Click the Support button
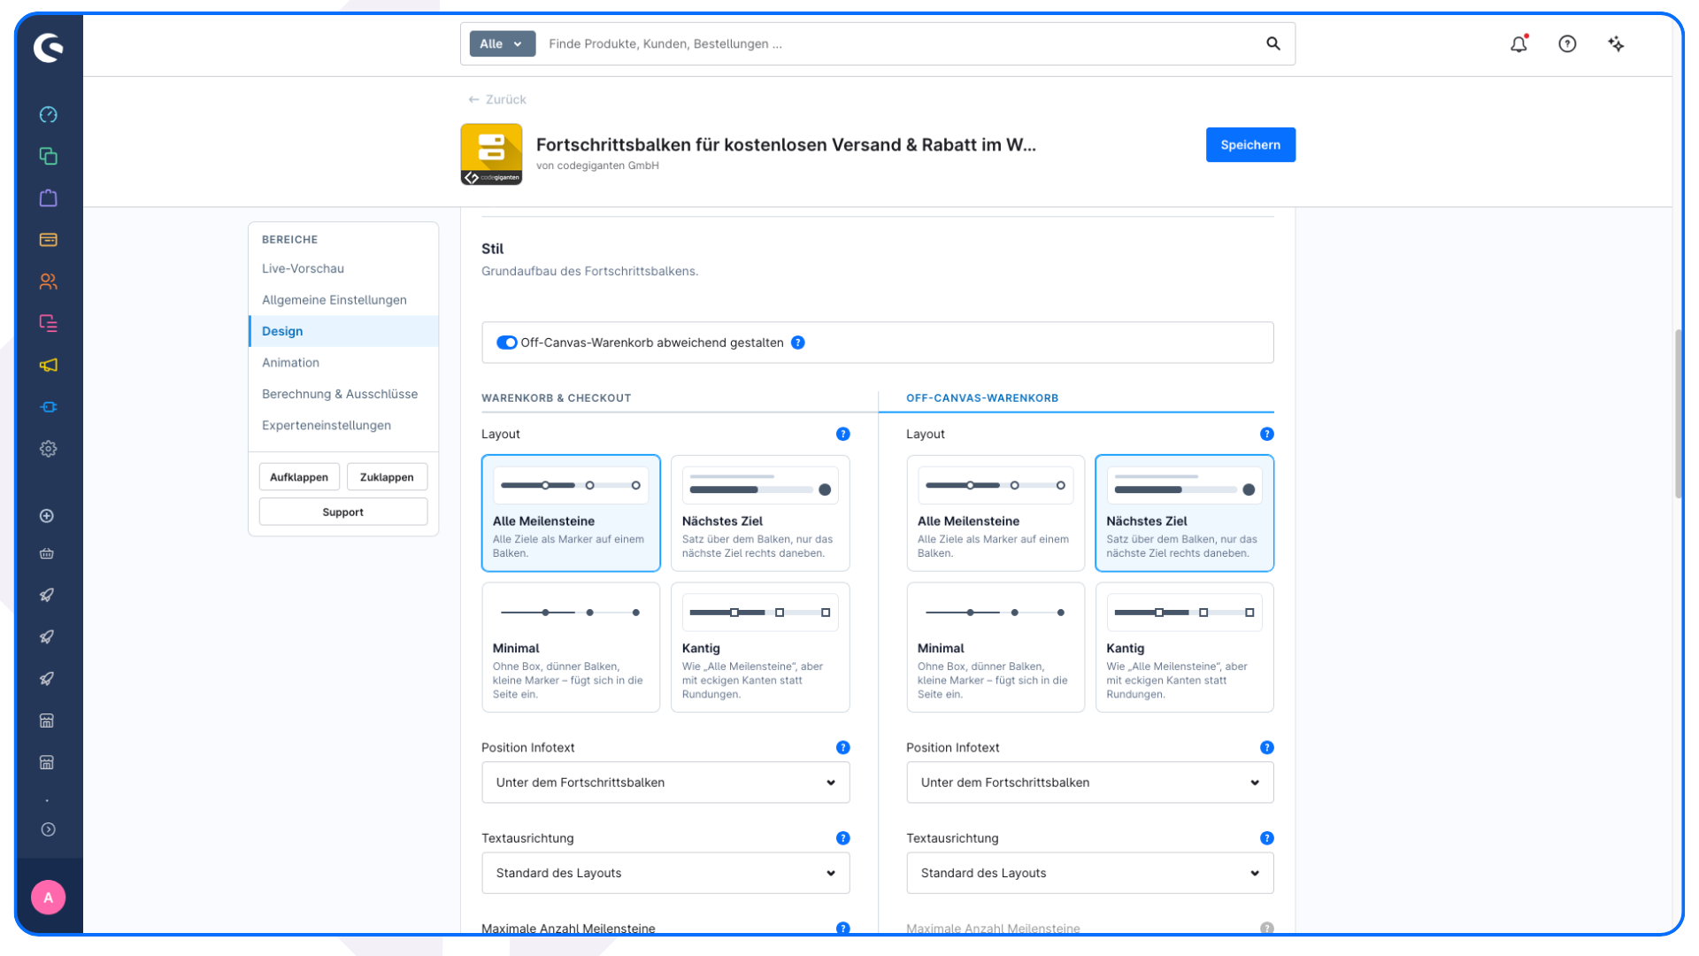Screen dimensions: 1699x956 (x=343, y=513)
